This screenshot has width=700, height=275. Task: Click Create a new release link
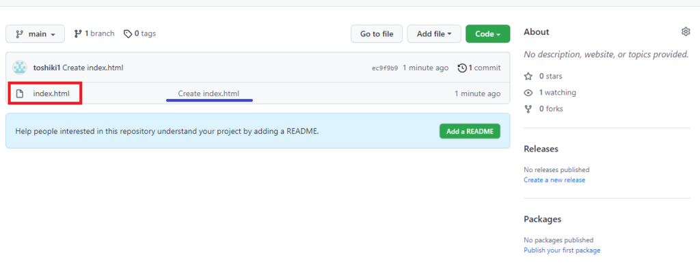[x=554, y=180]
